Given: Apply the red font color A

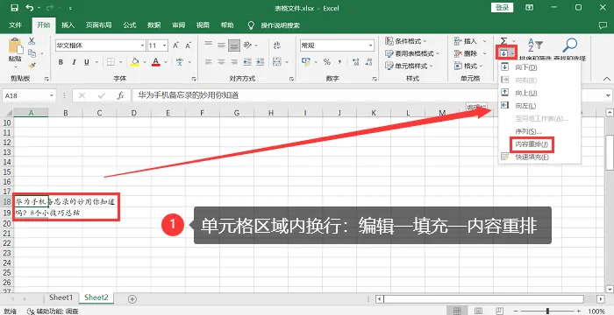Looking at the screenshot, I should [x=156, y=62].
